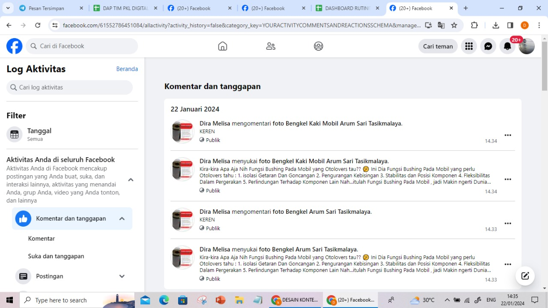Open File Explorer from the taskbar

(239, 300)
